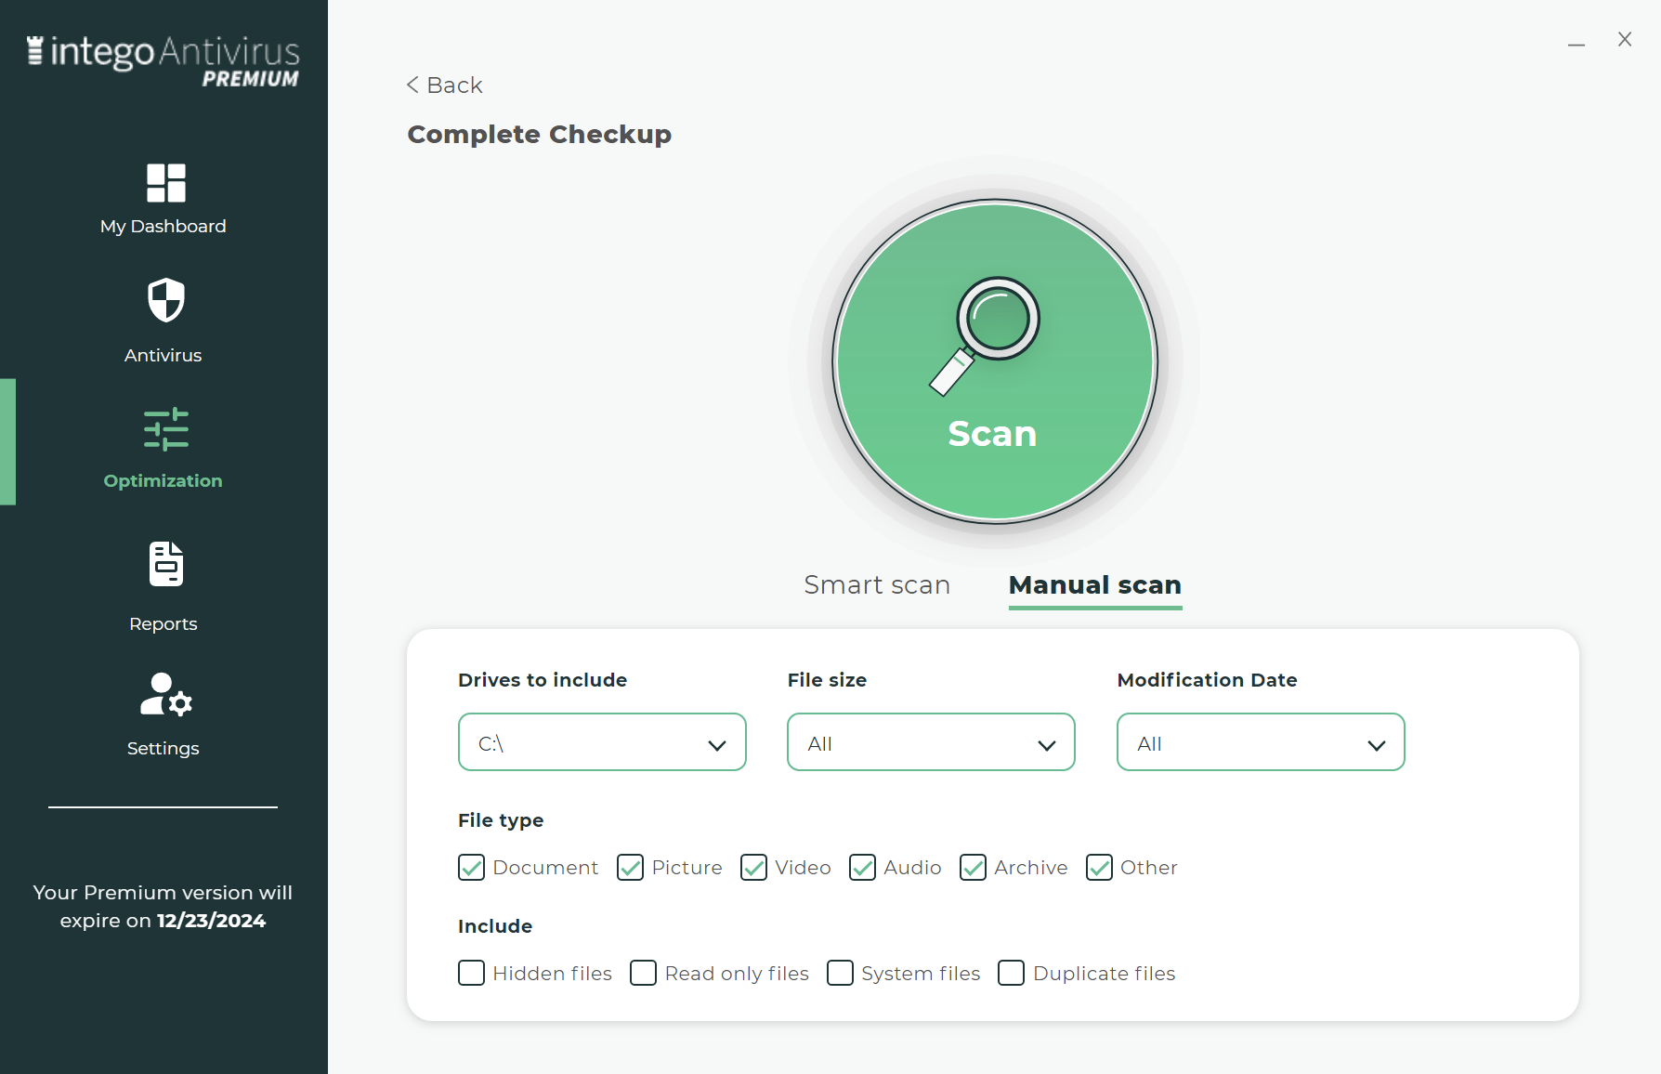Switch to the Smart scan tab
This screenshot has height=1074, width=1661.
[877, 584]
